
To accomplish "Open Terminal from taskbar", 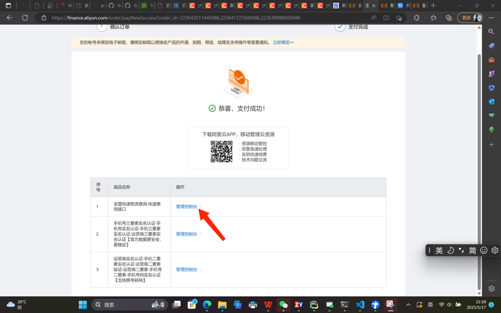I will (344, 305).
